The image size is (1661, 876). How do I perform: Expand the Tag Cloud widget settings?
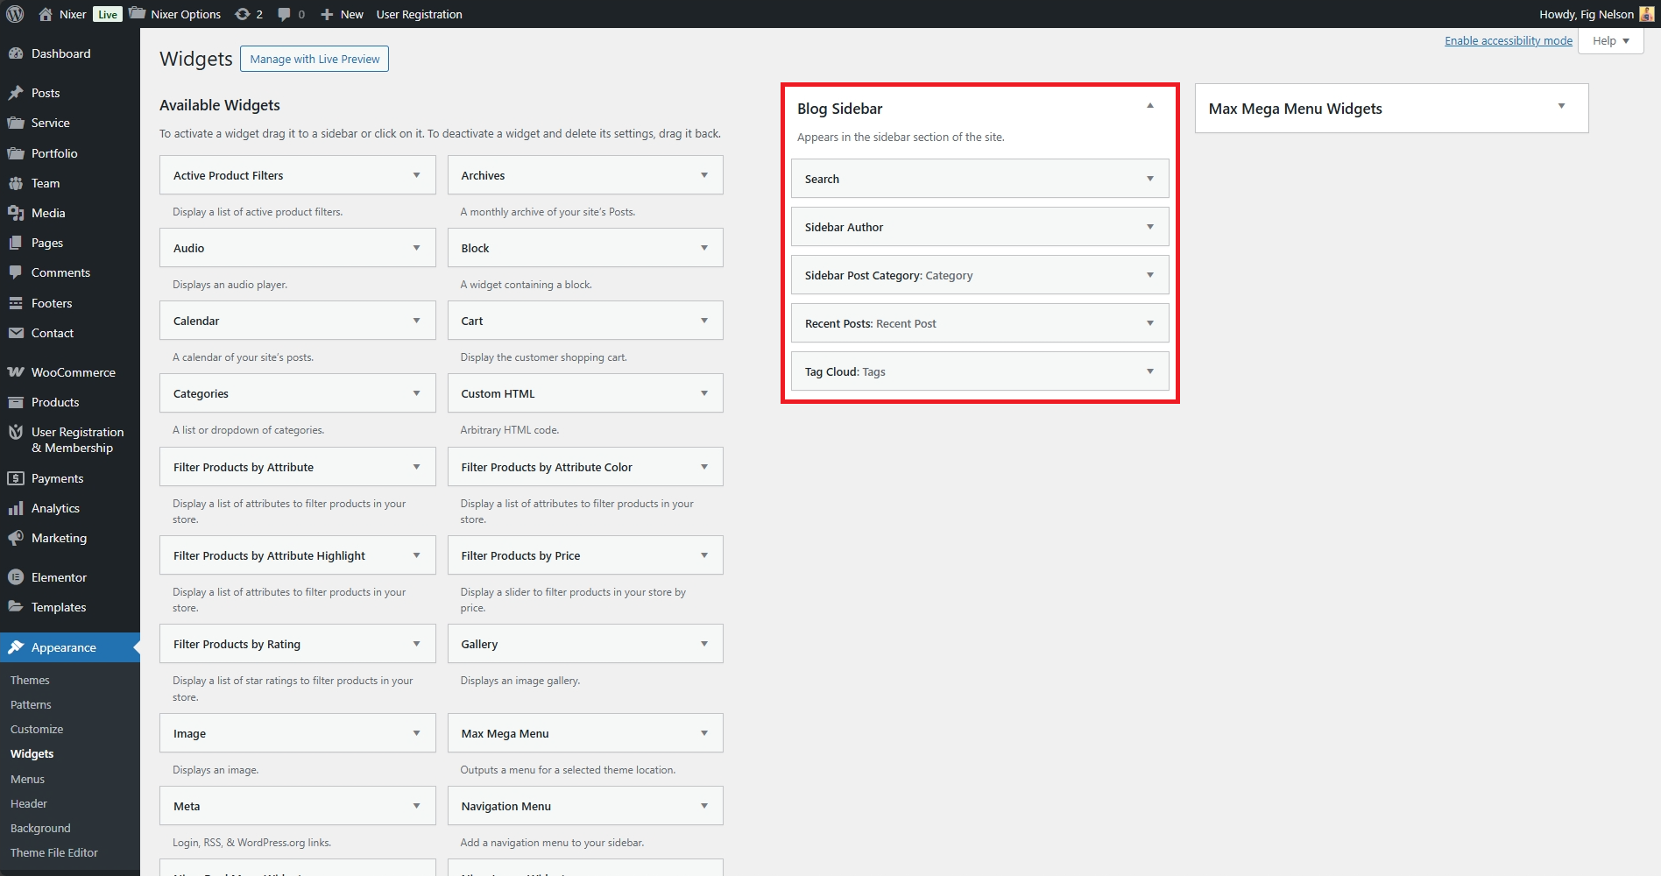tap(1149, 371)
